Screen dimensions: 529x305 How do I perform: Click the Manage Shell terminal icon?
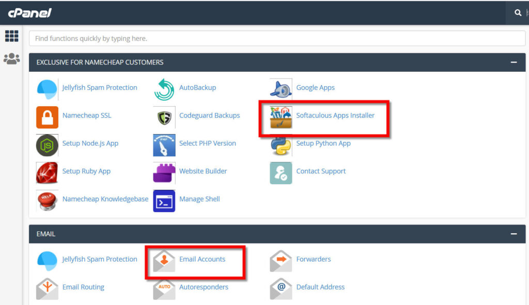tap(164, 201)
